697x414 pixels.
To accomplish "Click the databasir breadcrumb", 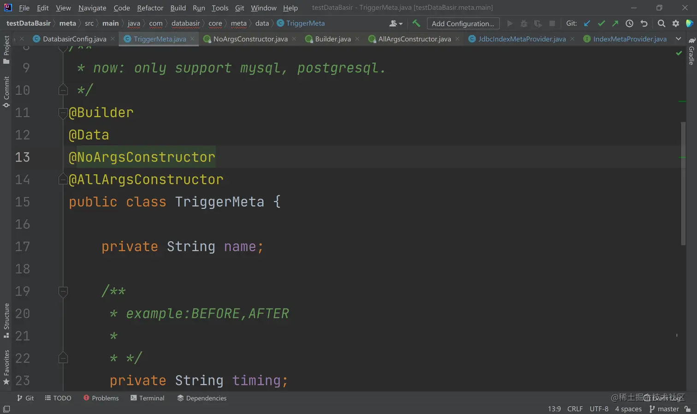I will [x=186, y=24].
